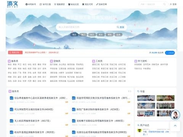The height and width of the screenshot is (137, 183).
Task: Click the 货物类 category heading icon
Action: coord(51,61)
